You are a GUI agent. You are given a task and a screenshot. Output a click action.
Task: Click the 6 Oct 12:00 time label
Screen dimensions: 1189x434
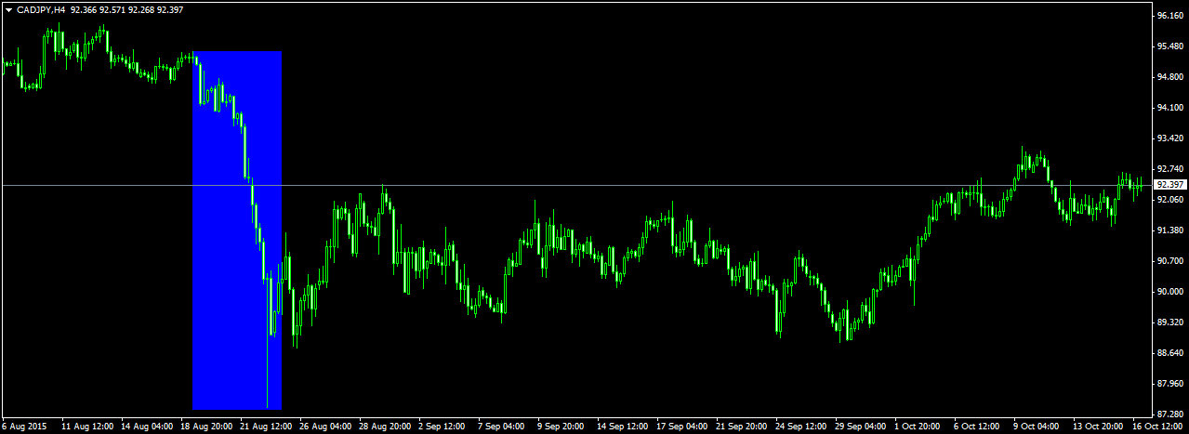tap(977, 427)
